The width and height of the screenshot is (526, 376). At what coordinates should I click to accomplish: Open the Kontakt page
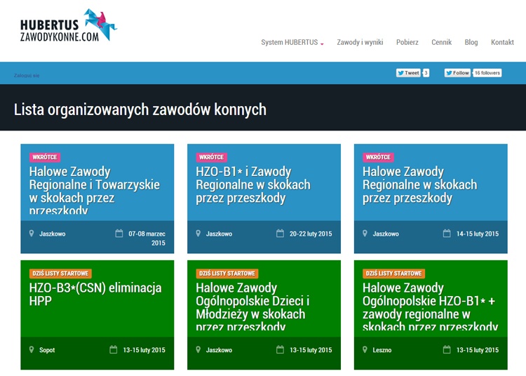(502, 42)
